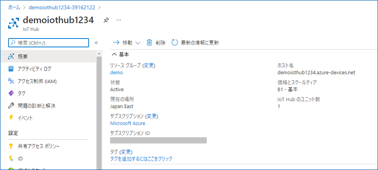This screenshot has width=378, height=170.
Task: Open Microsoft Azure subscription link
Action: [x=128, y=123]
